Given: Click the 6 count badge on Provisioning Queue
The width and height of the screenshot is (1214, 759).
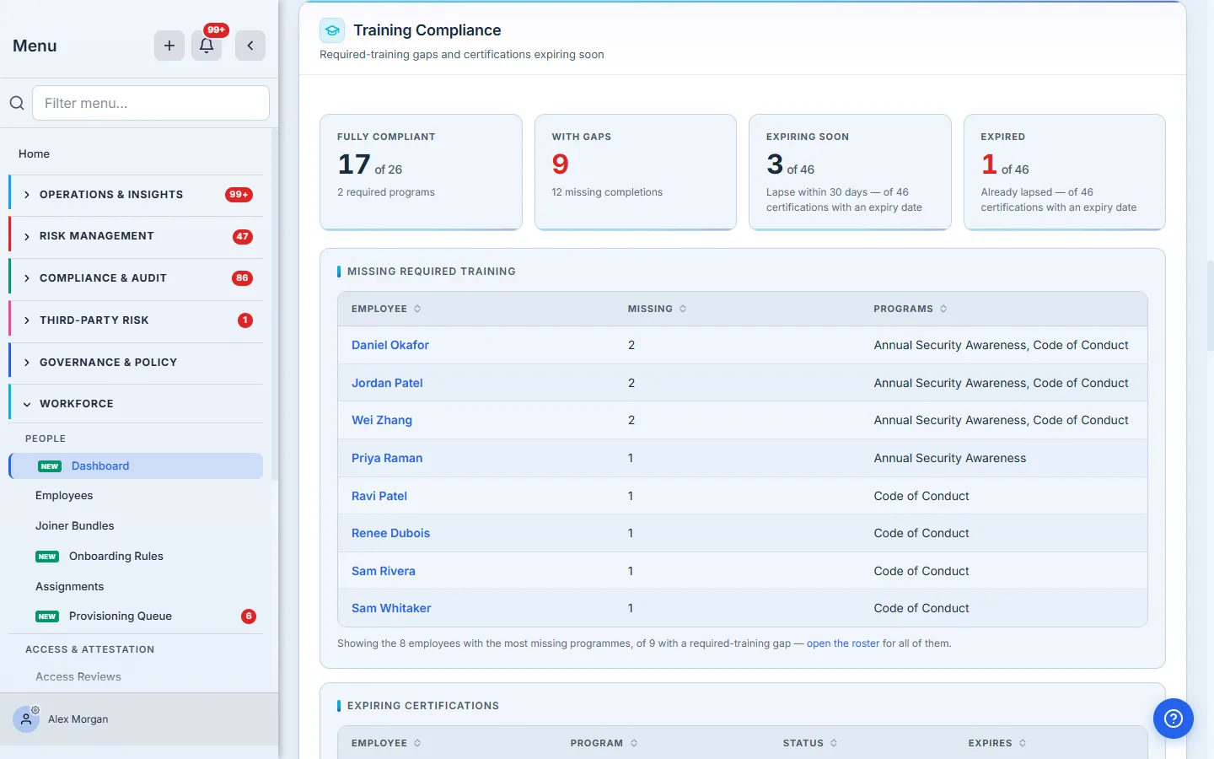Looking at the screenshot, I should pos(249,616).
